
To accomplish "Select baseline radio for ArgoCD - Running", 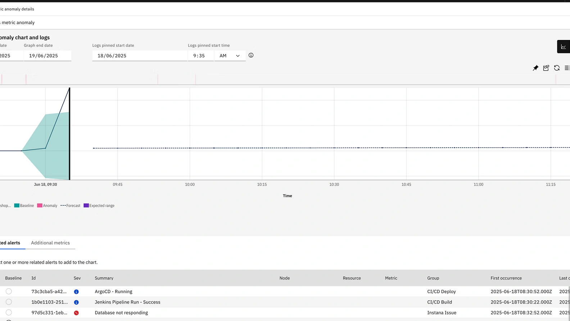I will pos(9,291).
